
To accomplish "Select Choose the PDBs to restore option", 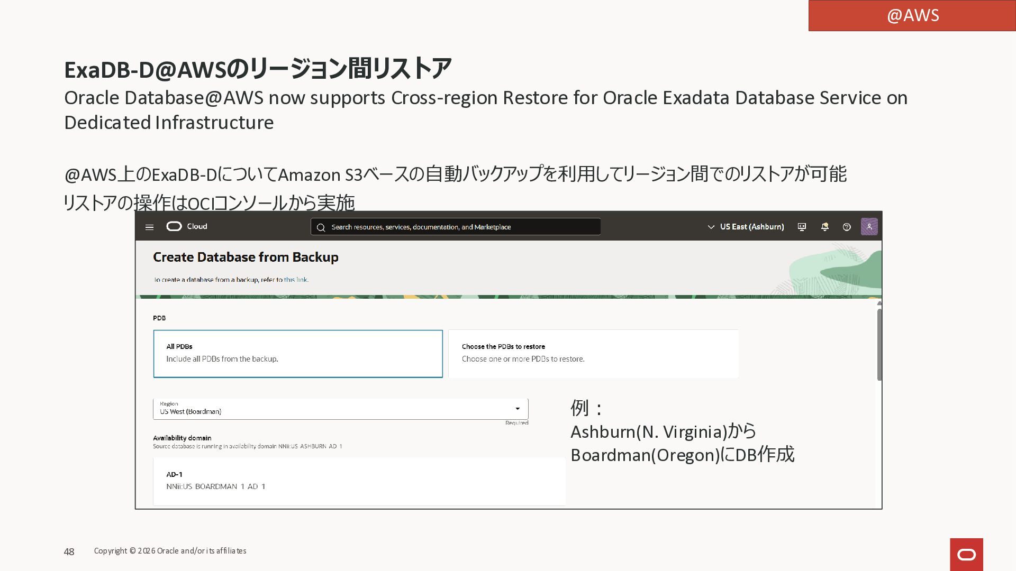I will coord(593,354).
